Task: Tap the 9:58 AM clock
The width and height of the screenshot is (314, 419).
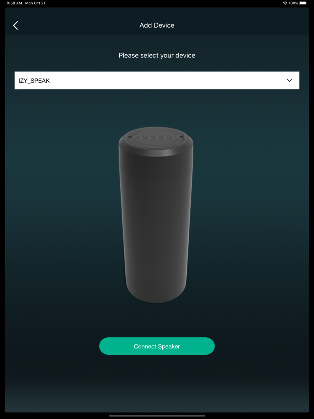Action: [14, 3]
